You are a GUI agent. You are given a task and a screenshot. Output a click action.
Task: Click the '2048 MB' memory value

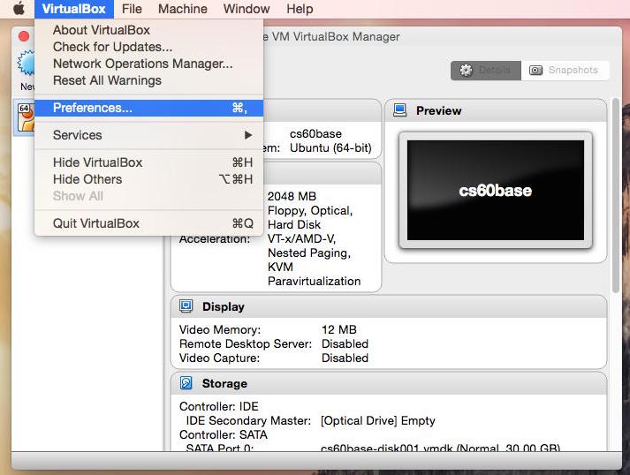[292, 196]
